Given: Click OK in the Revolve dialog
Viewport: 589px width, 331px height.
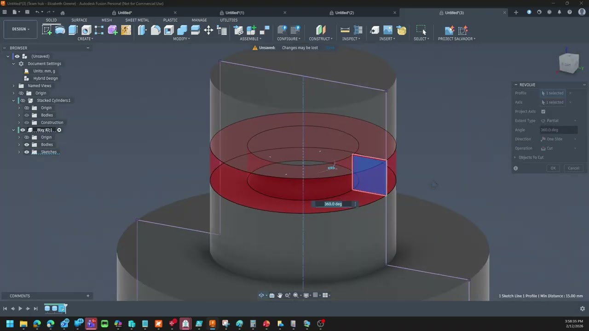Looking at the screenshot, I should (x=553, y=168).
